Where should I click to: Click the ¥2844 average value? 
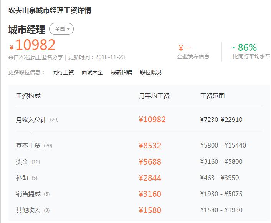[x=150, y=178]
